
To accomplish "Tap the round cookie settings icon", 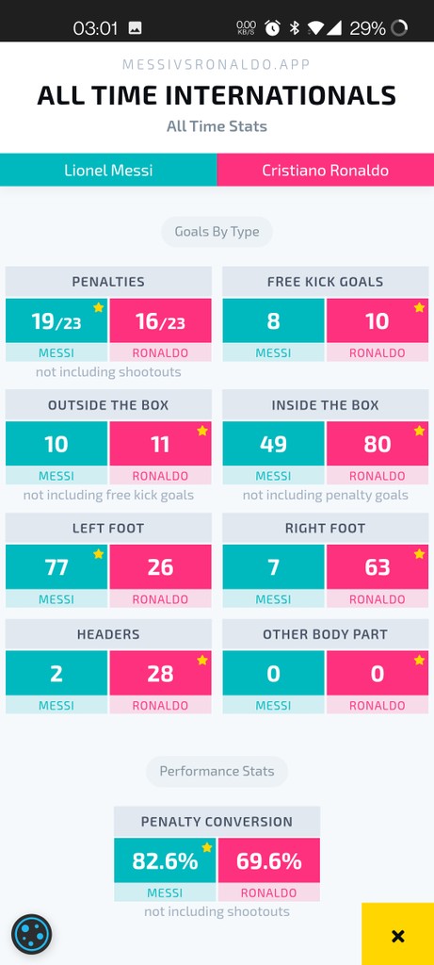I will point(31,934).
